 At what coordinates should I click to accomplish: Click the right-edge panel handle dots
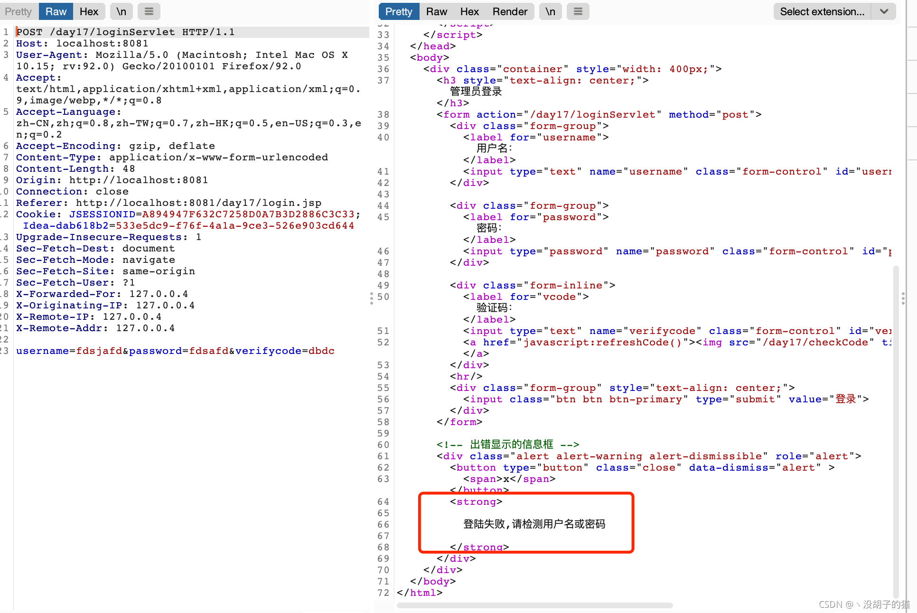pos(903,298)
